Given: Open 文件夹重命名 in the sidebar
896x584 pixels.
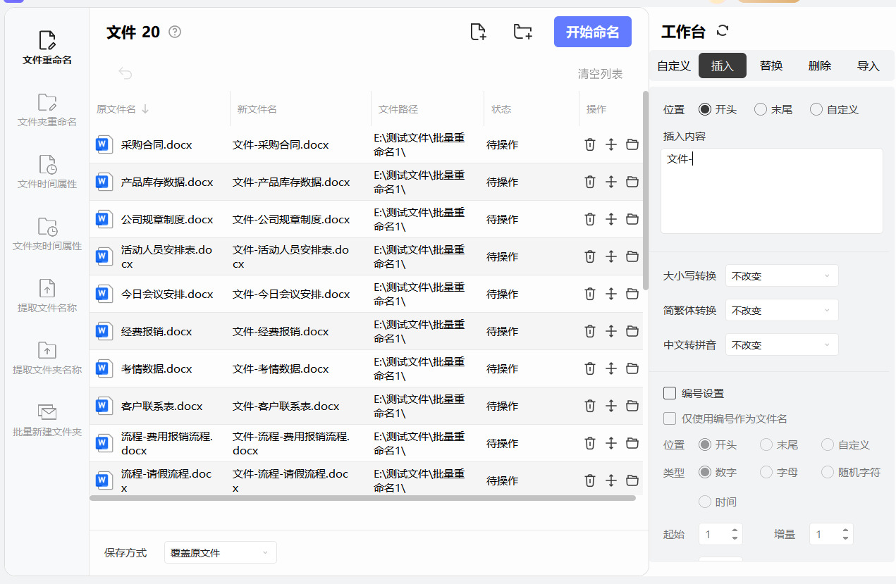Looking at the screenshot, I should point(47,111).
